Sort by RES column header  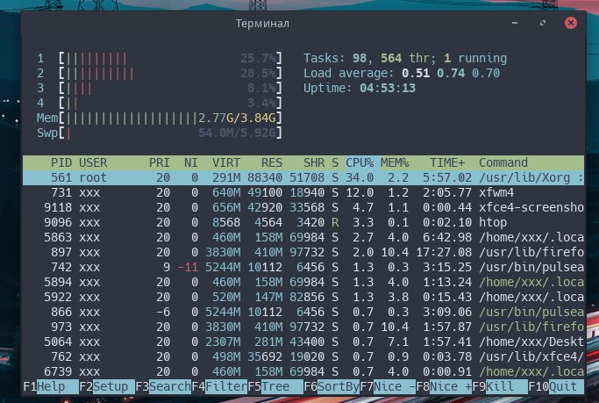[272, 163]
